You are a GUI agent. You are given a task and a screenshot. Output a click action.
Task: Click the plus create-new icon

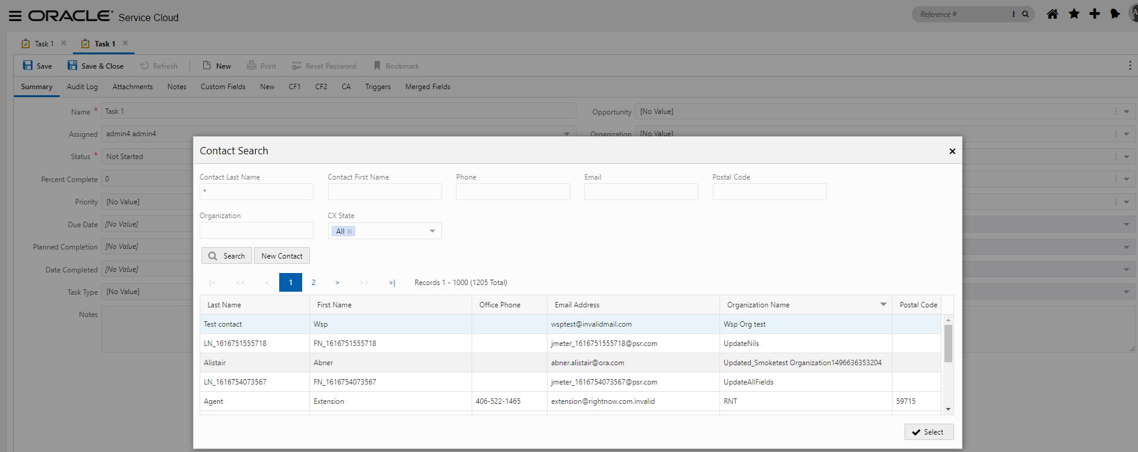[x=1095, y=14]
